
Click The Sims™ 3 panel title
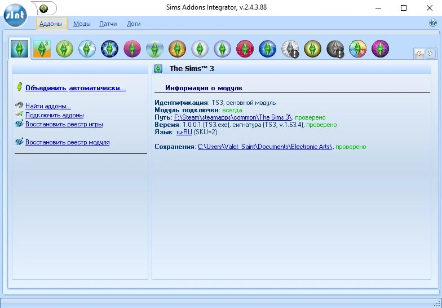coord(192,69)
